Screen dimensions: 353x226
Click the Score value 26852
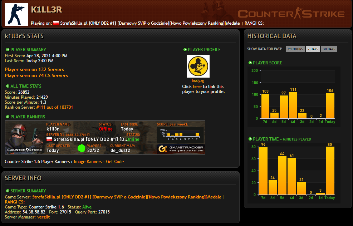[24, 92]
